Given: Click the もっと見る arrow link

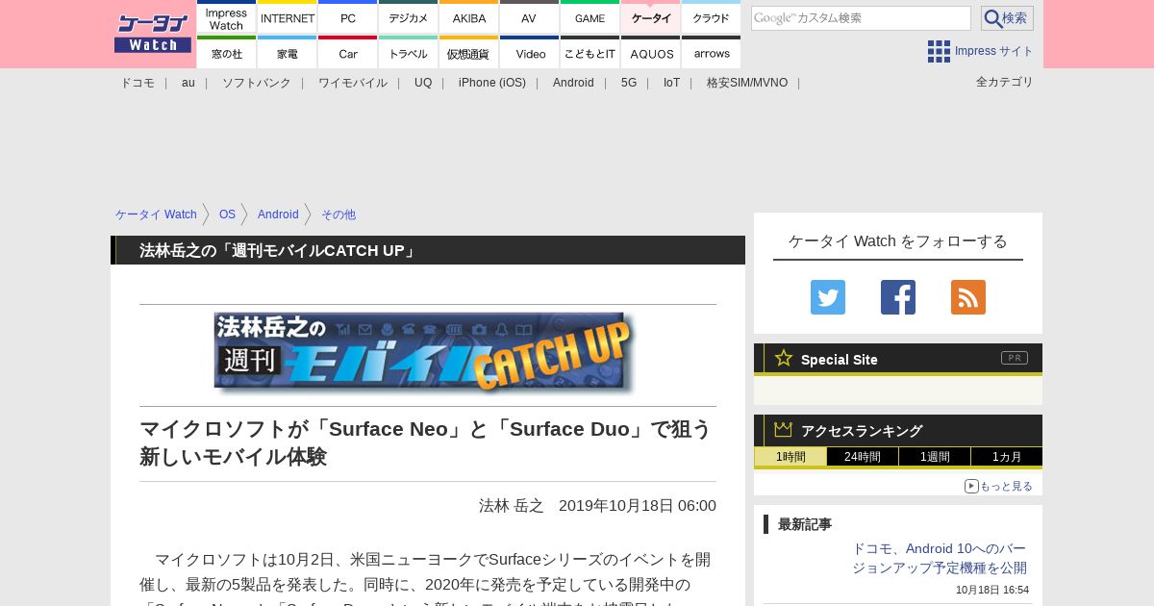Looking at the screenshot, I should point(998,486).
